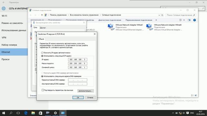The image size is (207, 116).
Task: Click the network tray icon
Action: click(x=180, y=113)
